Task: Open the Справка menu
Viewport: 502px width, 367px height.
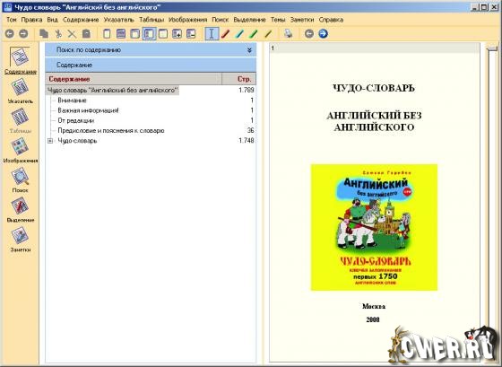Action: click(331, 20)
